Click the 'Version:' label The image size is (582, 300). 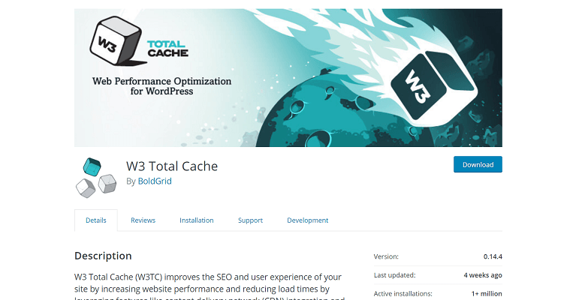pos(386,256)
